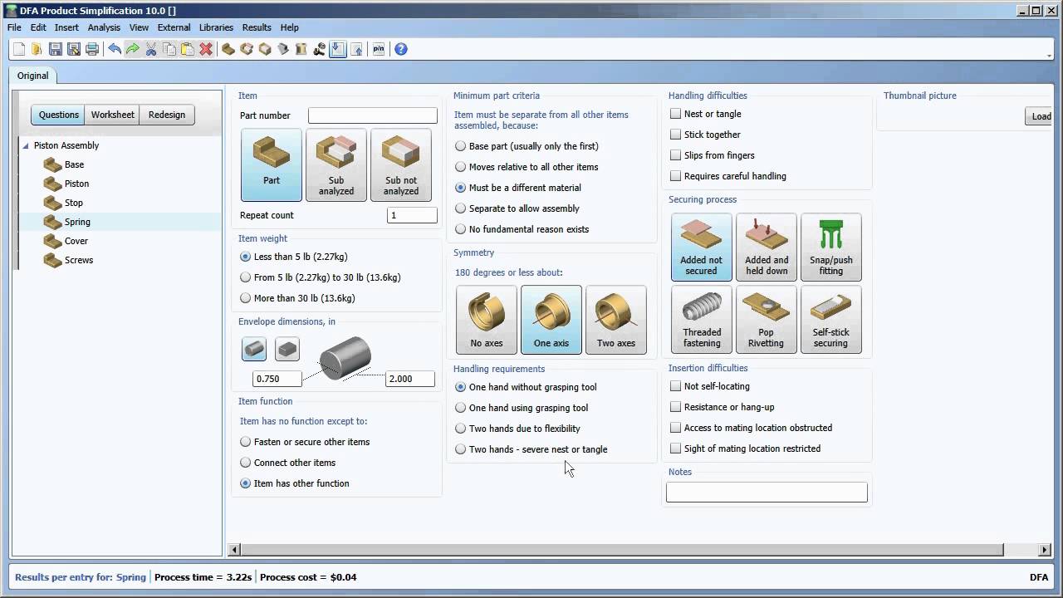Save the analysis using the floppy disk icon
The width and height of the screenshot is (1063, 598).
click(55, 49)
